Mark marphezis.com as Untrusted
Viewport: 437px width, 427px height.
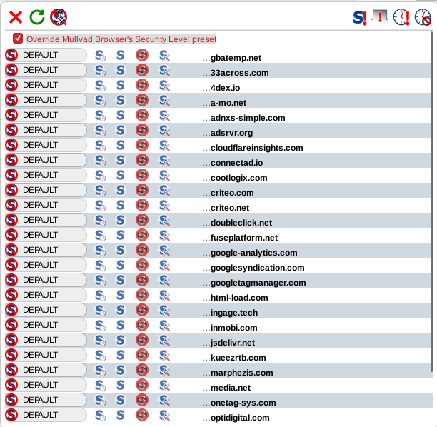pos(142,370)
